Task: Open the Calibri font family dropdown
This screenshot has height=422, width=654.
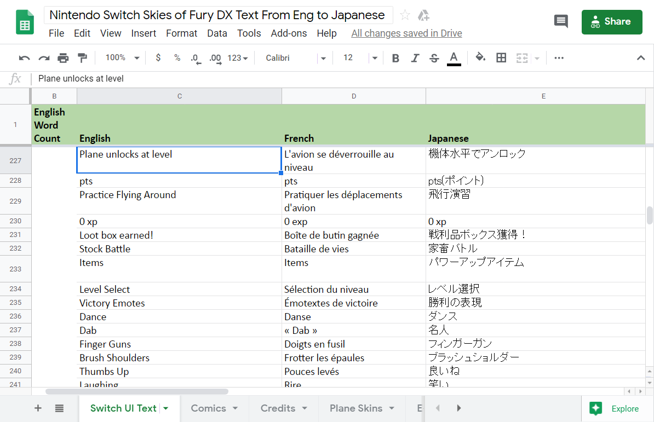Action: pyautogui.click(x=295, y=58)
